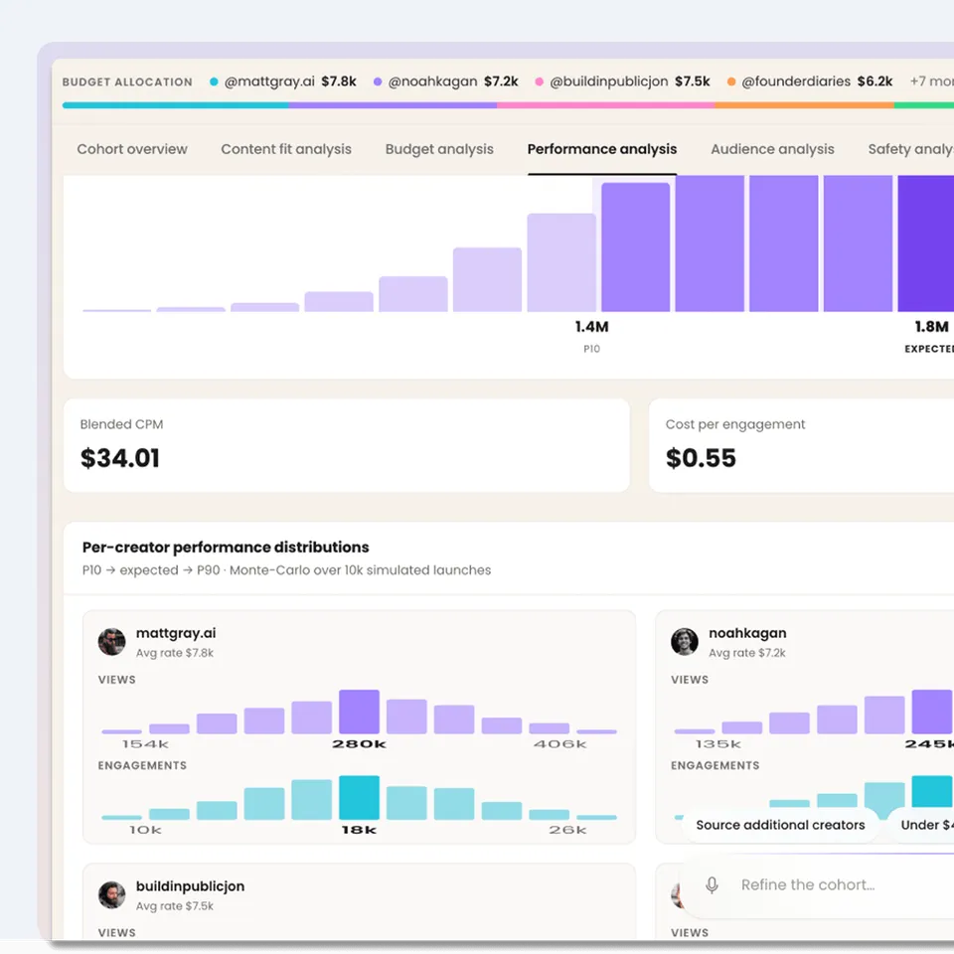Click the 10k engagements P10 label
The image size is (954, 954).
click(x=145, y=830)
